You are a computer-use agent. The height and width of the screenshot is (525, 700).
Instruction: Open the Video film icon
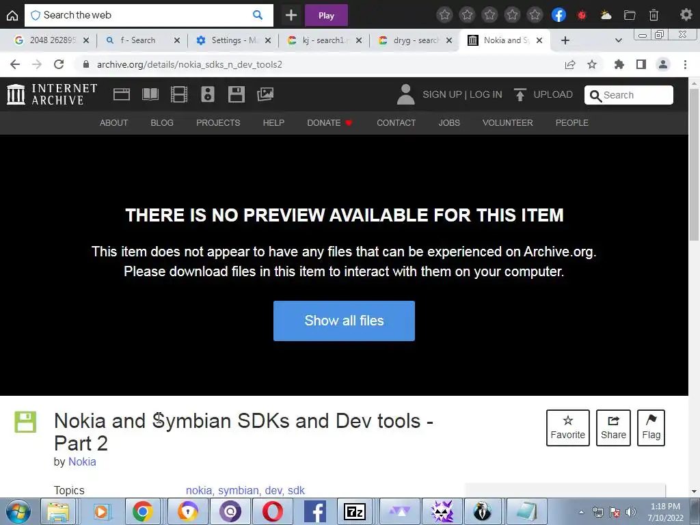click(x=179, y=94)
